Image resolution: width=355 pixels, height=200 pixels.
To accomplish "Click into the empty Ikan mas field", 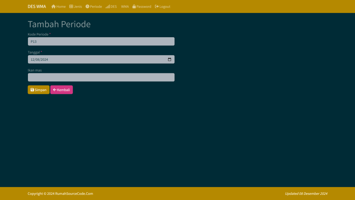I will click(101, 77).
